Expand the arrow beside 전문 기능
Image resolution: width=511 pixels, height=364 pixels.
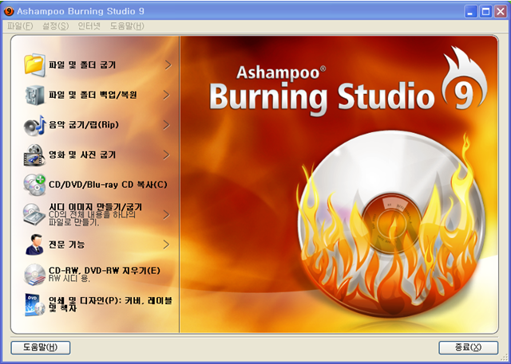pos(168,244)
